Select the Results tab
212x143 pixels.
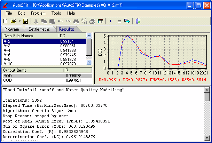66,29
